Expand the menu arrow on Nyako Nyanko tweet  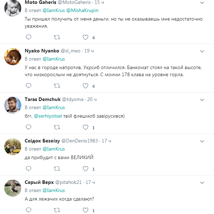202,51
